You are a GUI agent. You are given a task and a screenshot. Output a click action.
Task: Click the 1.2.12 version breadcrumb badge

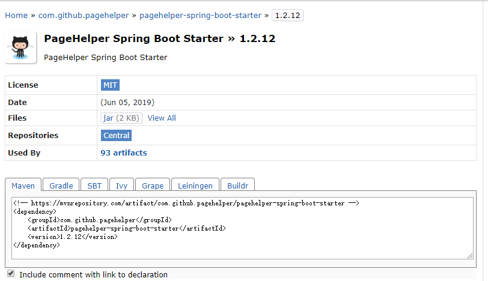(x=287, y=15)
